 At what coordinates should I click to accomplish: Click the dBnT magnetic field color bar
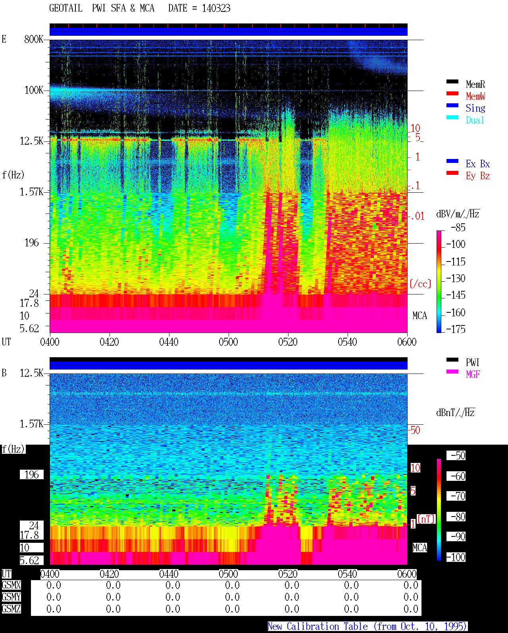click(x=439, y=510)
